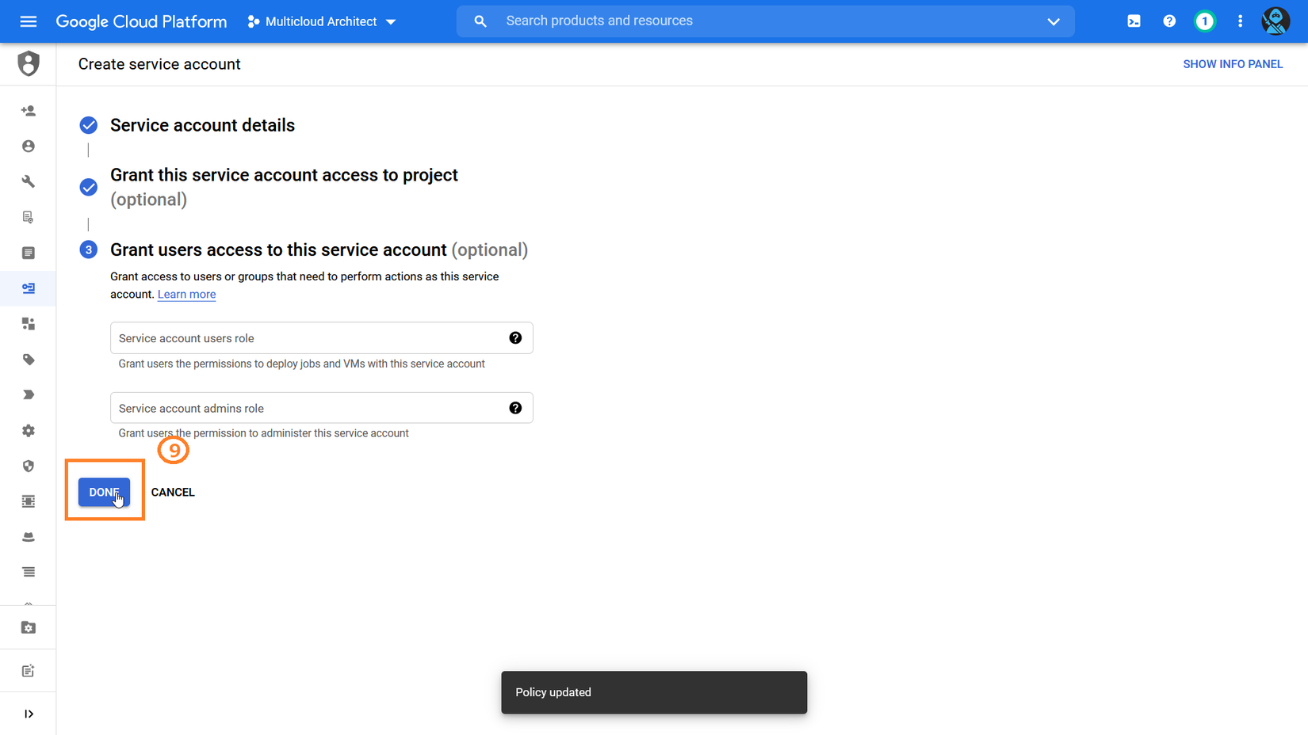Expand the search bar dropdown chevron

coord(1053,21)
